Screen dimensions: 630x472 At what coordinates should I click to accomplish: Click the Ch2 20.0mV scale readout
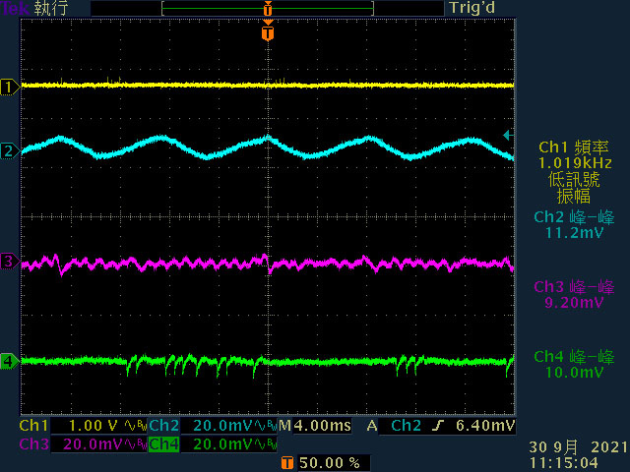(x=223, y=426)
